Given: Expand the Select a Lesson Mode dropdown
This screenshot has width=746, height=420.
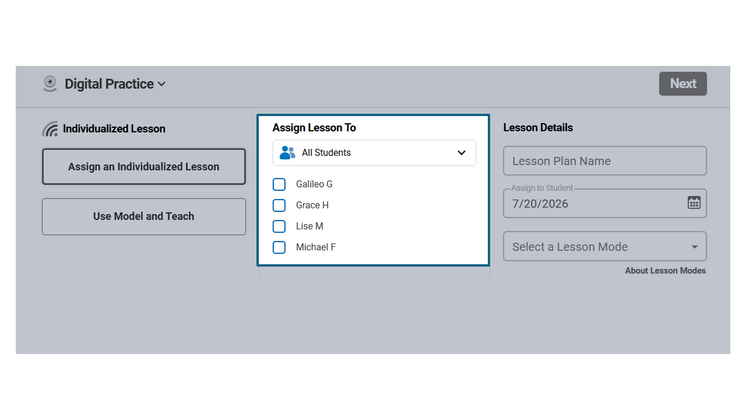Looking at the screenshot, I should pyautogui.click(x=605, y=246).
